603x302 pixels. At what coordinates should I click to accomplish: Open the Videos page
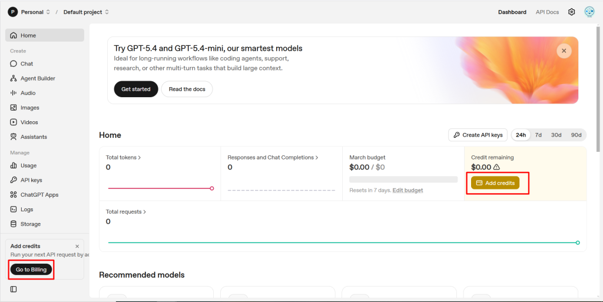pyautogui.click(x=29, y=122)
